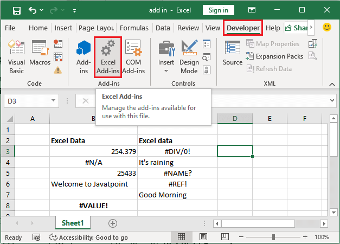Click Expansion Packs
Viewport: 340px width, 244px height.
click(x=274, y=56)
